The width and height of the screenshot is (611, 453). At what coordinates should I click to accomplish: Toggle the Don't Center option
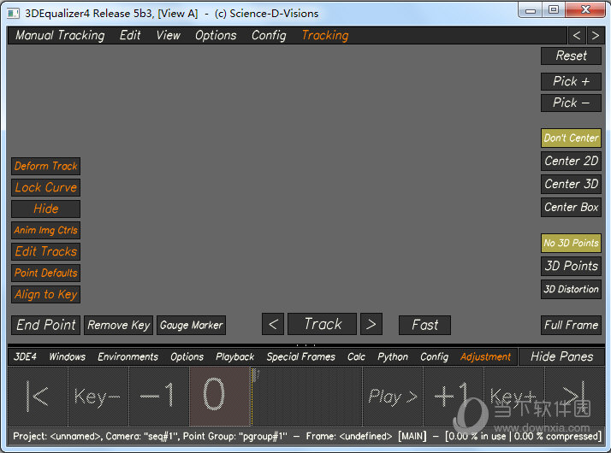tap(571, 138)
